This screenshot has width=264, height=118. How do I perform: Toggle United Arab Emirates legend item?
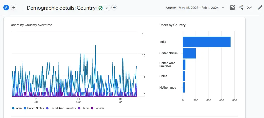point(61,108)
